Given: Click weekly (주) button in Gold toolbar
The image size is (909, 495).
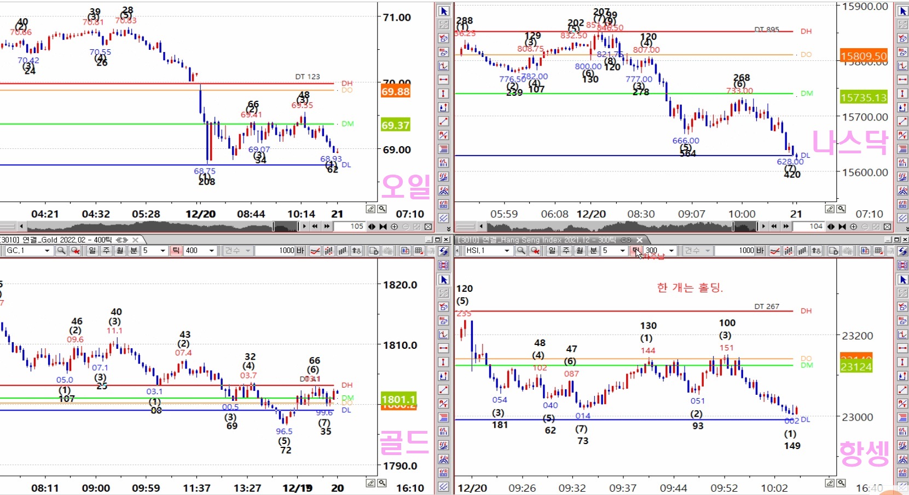Looking at the screenshot, I should pyautogui.click(x=106, y=251).
